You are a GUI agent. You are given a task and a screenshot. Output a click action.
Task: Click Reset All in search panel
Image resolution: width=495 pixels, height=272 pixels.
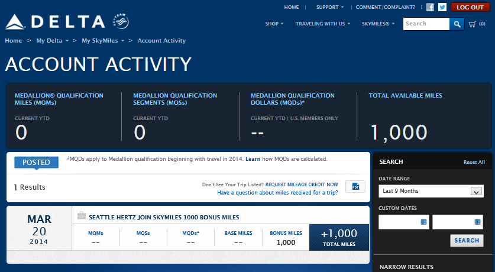[x=474, y=162]
